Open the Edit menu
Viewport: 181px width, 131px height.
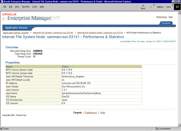(11, 7)
